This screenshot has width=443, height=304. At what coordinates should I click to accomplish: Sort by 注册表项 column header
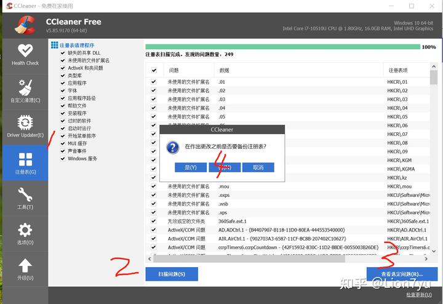407,70
